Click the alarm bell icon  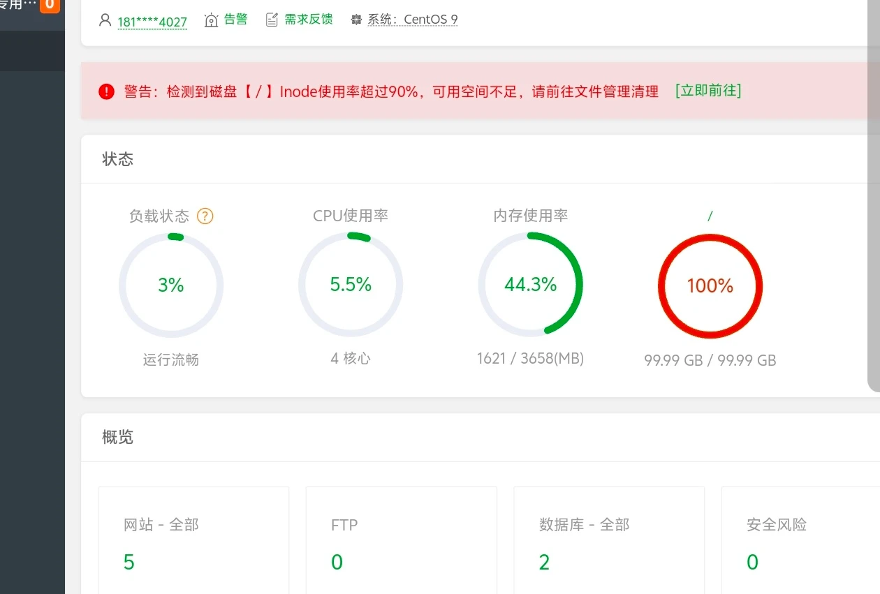[211, 20]
